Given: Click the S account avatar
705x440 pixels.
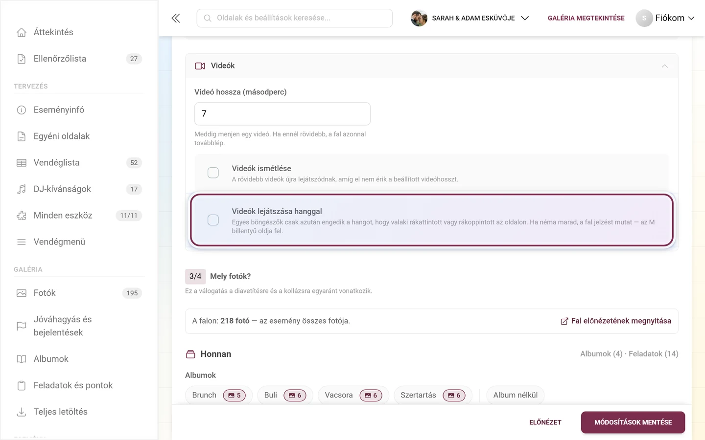Looking at the screenshot, I should coord(644,18).
